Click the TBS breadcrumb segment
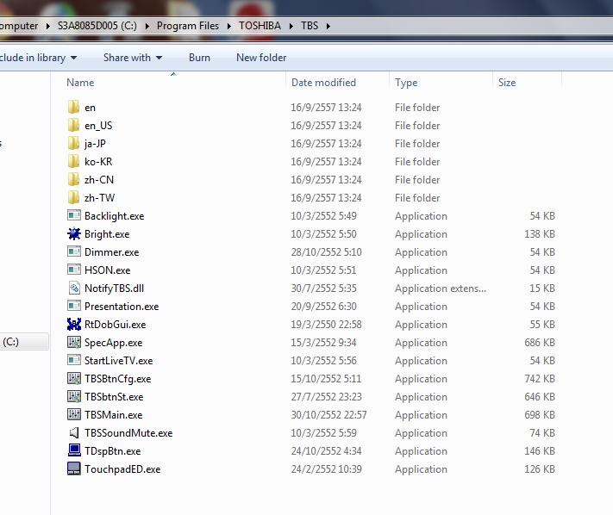The width and height of the screenshot is (613, 515). coord(310,26)
